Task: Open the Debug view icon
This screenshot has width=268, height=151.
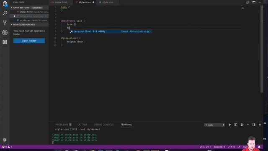Action: tap(5, 32)
